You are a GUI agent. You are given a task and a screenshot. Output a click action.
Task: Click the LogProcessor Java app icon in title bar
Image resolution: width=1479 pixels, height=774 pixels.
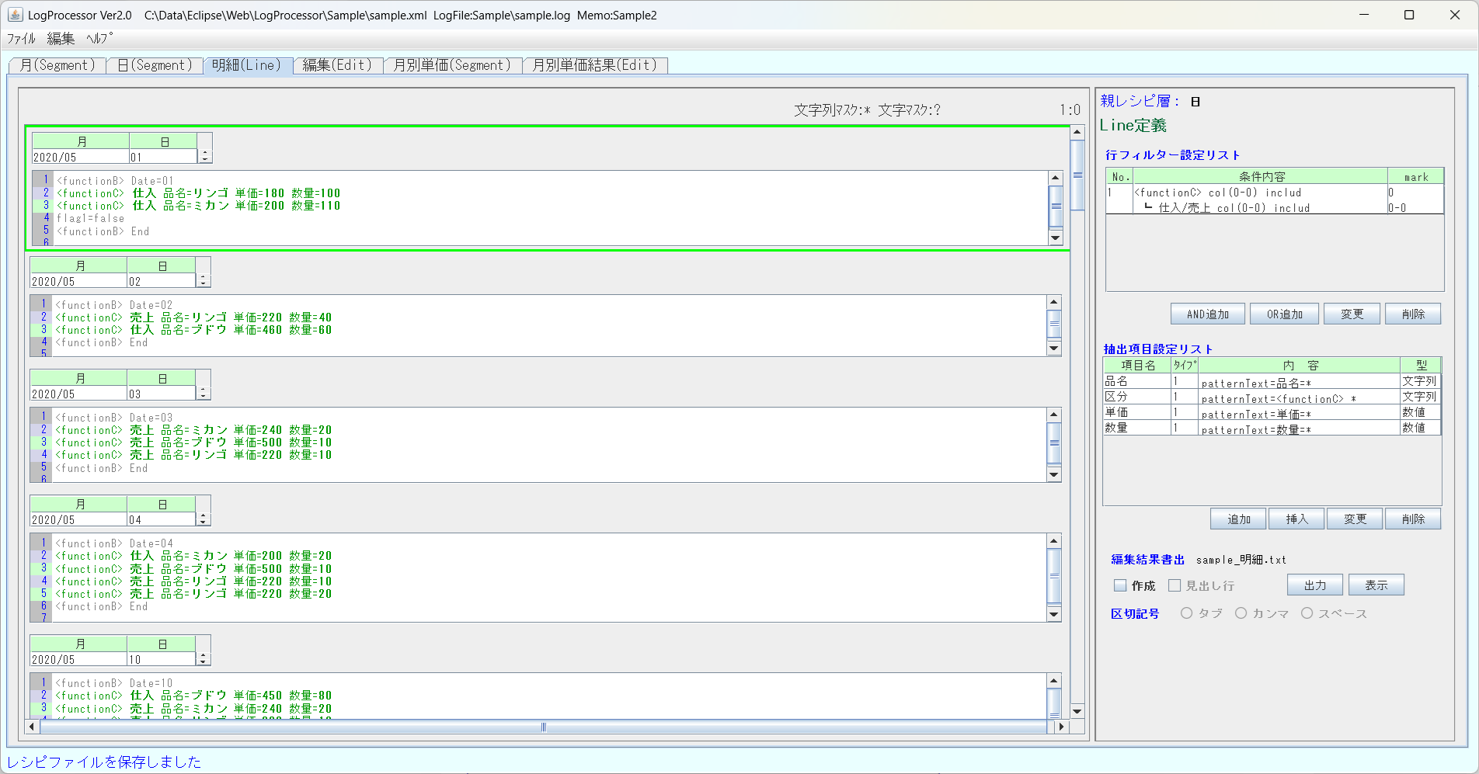pos(15,15)
